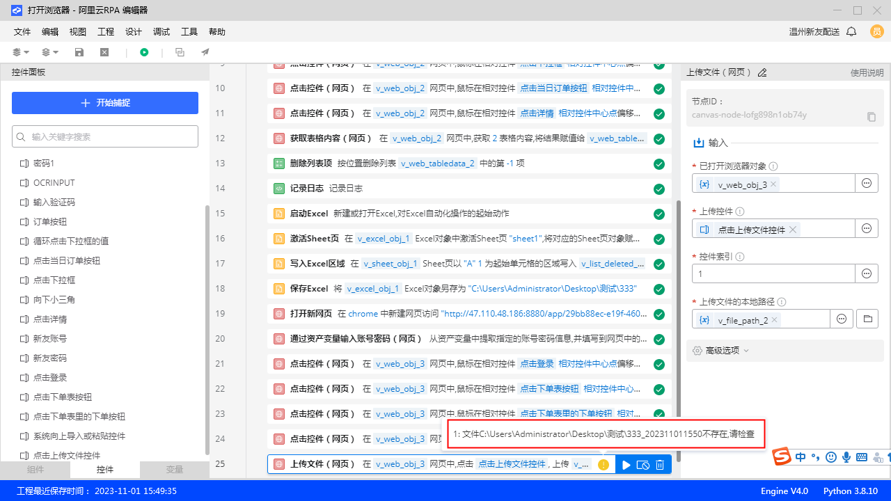
Task: Select step 18 保存Excel
Action: (x=469, y=289)
